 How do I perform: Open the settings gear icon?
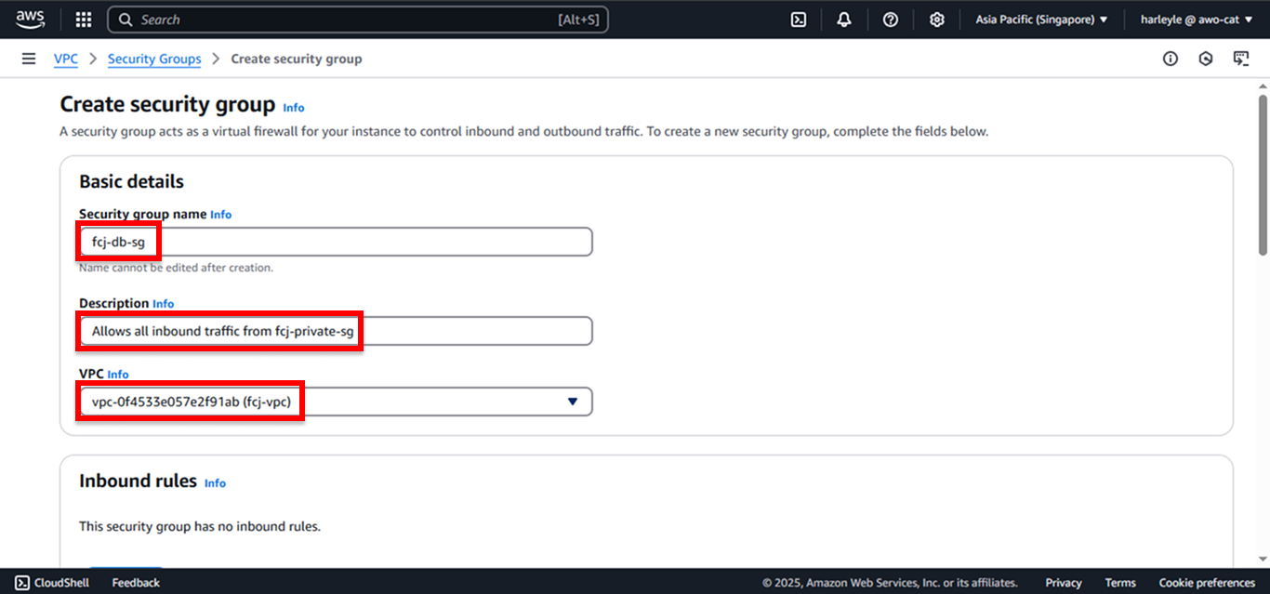coord(937,20)
